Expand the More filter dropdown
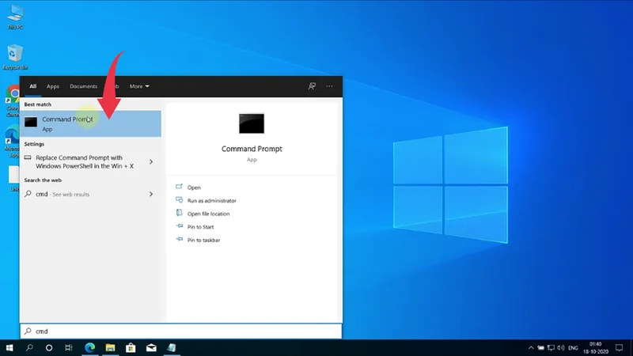The image size is (633, 356). pos(139,86)
